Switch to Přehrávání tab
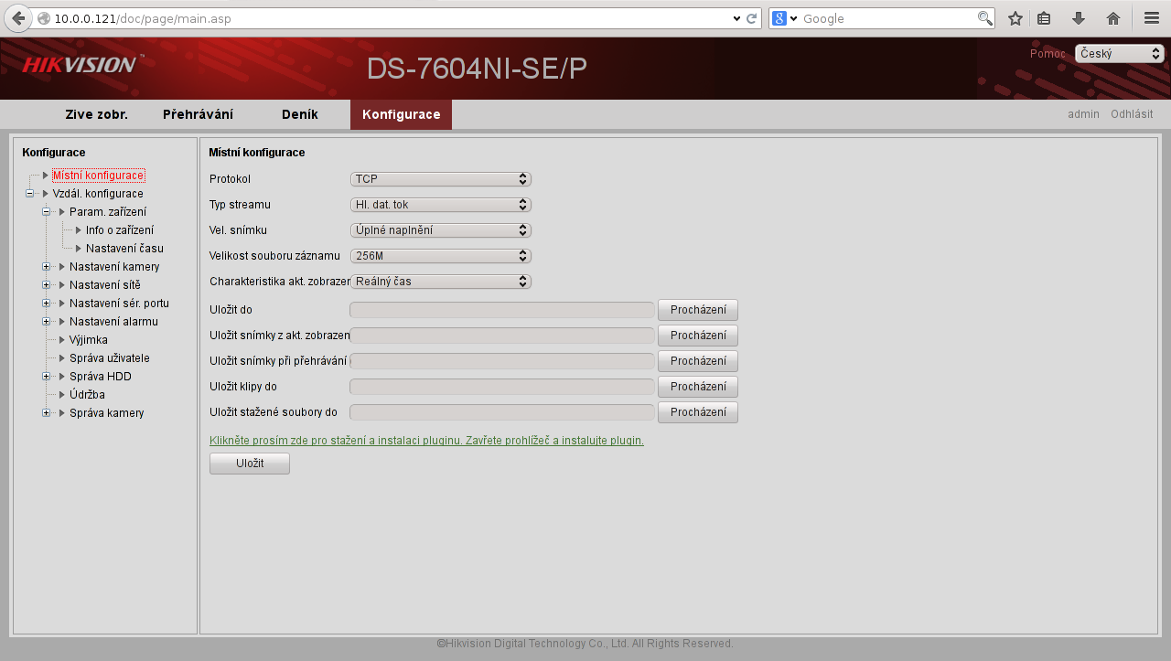 [198, 114]
